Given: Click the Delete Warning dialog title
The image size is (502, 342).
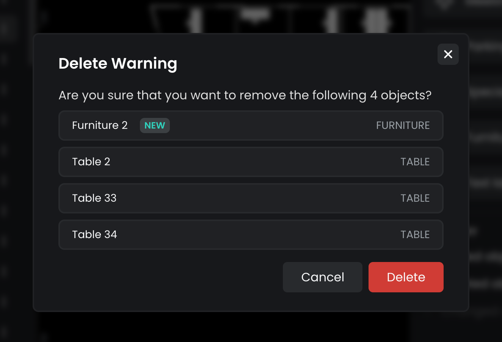Looking at the screenshot, I should point(118,64).
